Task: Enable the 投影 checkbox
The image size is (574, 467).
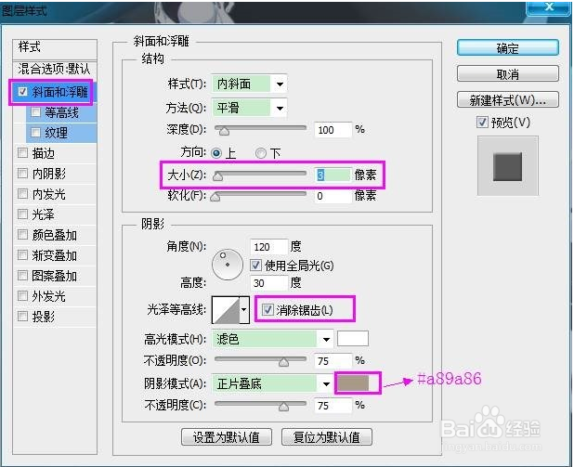Action: 22,316
